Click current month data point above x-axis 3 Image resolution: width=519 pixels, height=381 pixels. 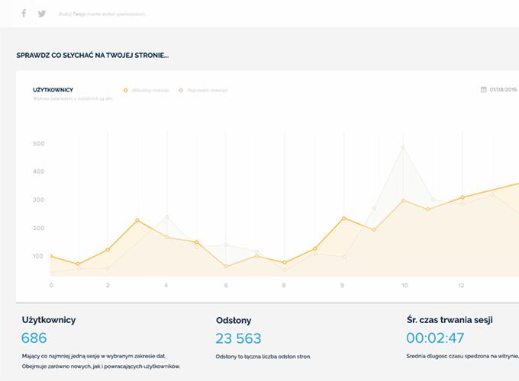(137, 220)
